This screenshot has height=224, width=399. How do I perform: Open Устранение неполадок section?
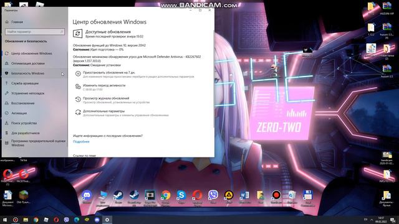point(27,93)
